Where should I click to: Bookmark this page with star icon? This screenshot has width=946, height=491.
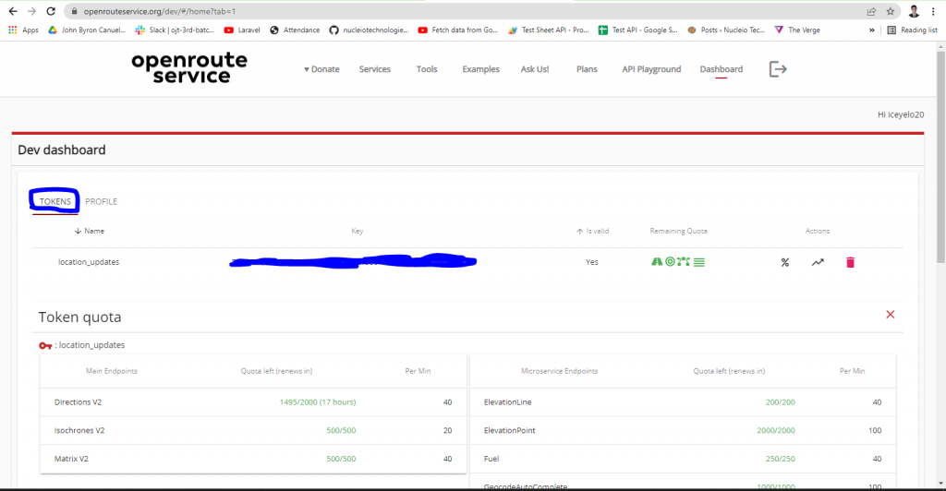point(890,11)
